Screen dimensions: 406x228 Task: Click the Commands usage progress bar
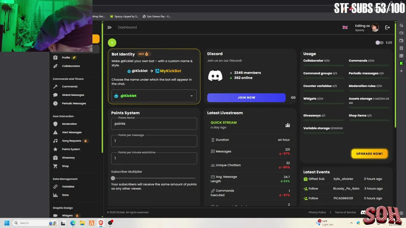coord(369,65)
